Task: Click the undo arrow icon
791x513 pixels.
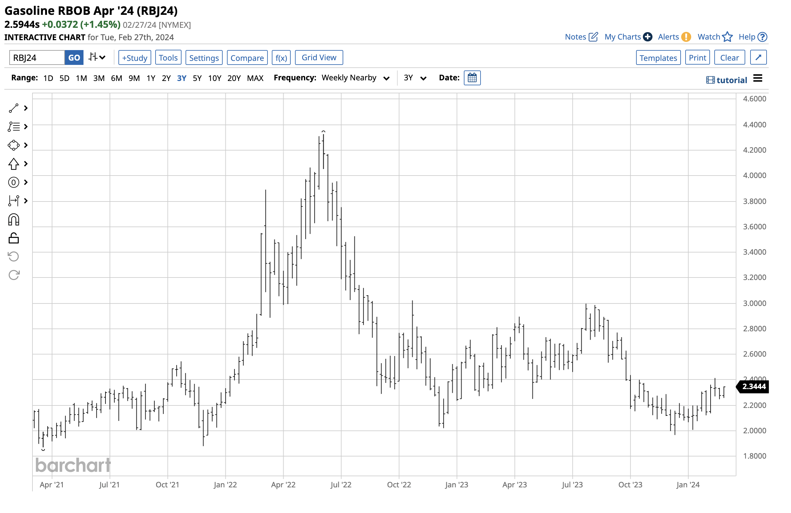Action: (x=14, y=256)
